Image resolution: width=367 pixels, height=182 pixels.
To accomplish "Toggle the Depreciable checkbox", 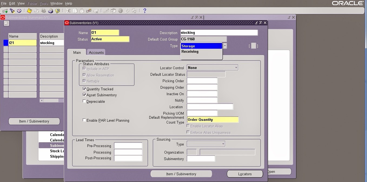I will coord(84,101).
